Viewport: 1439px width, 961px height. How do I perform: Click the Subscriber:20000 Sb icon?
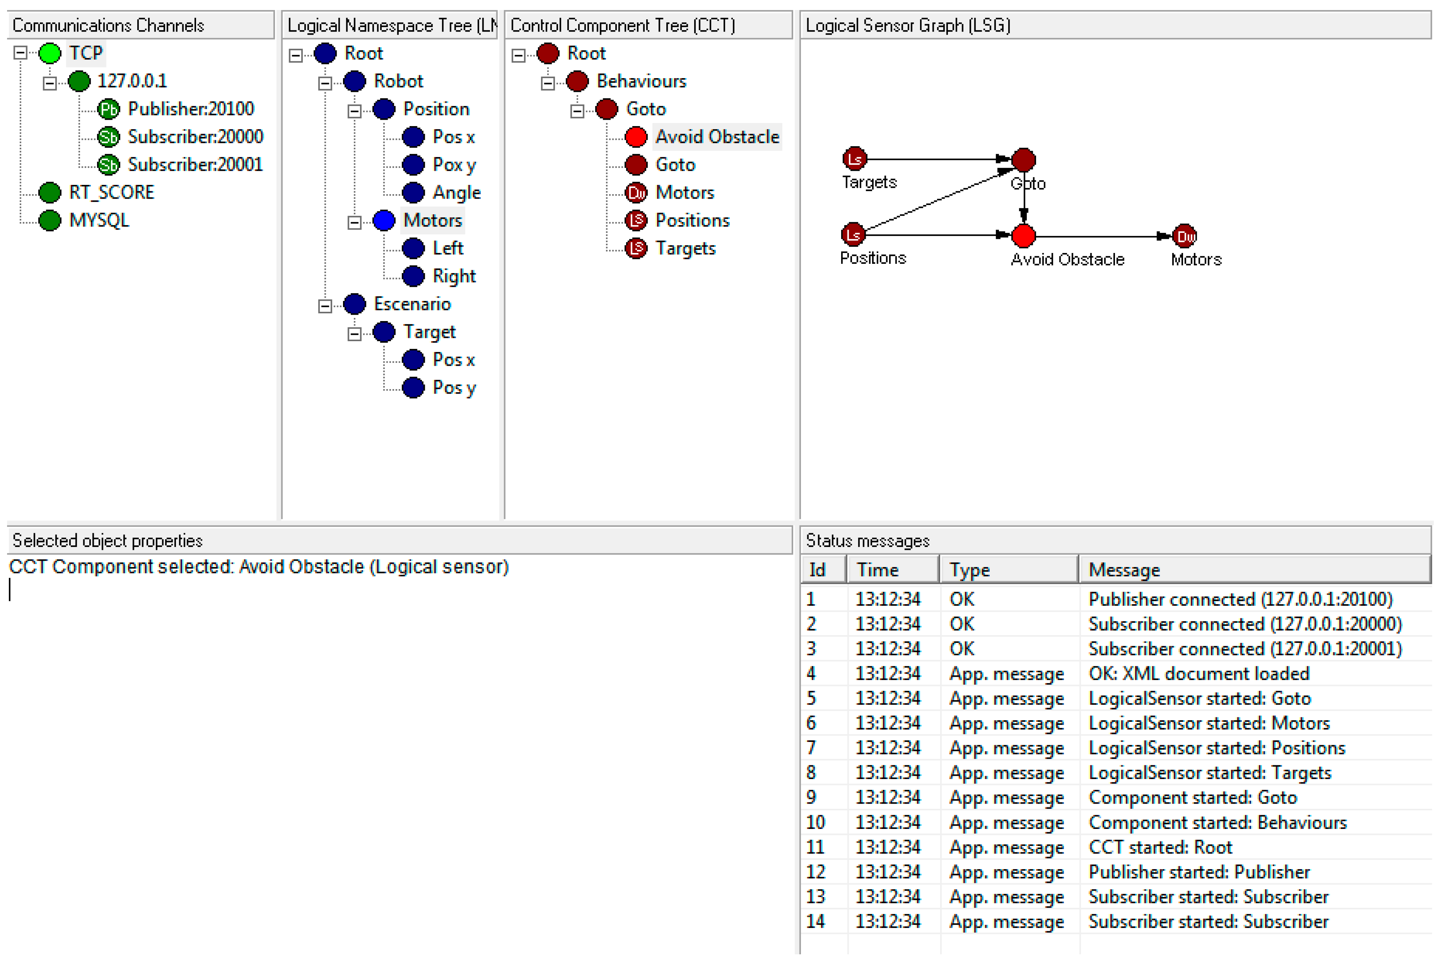pyautogui.click(x=109, y=137)
